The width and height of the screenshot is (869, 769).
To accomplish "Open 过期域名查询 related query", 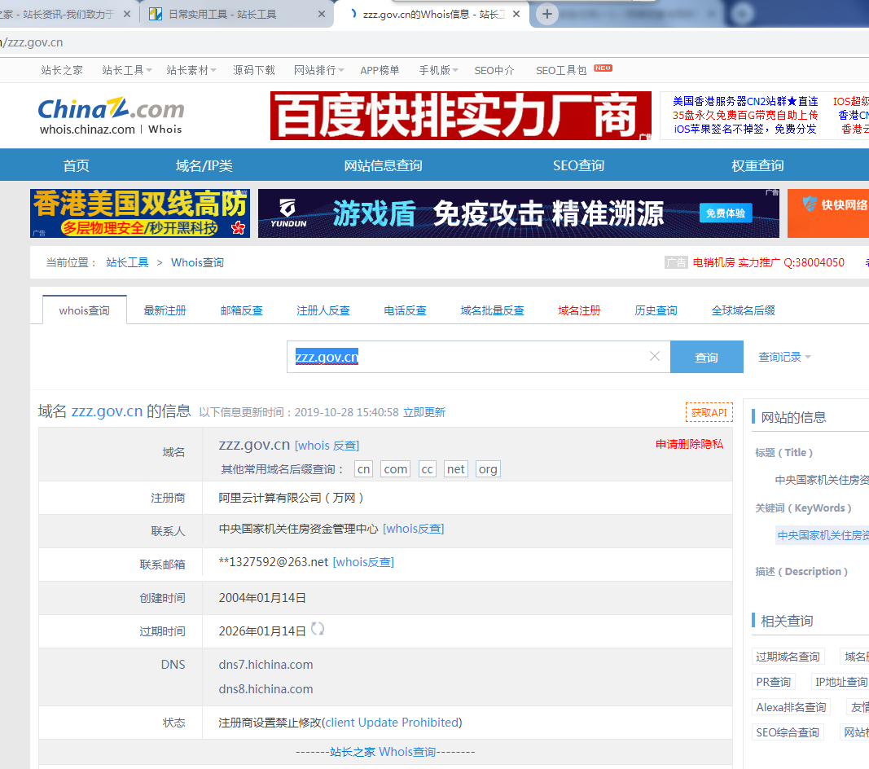I will [788, 657].
